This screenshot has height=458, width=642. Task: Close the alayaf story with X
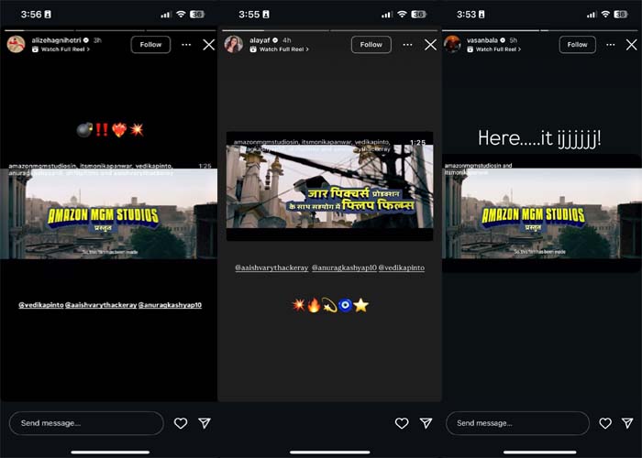pyautogui.click(x=430, y=45)
